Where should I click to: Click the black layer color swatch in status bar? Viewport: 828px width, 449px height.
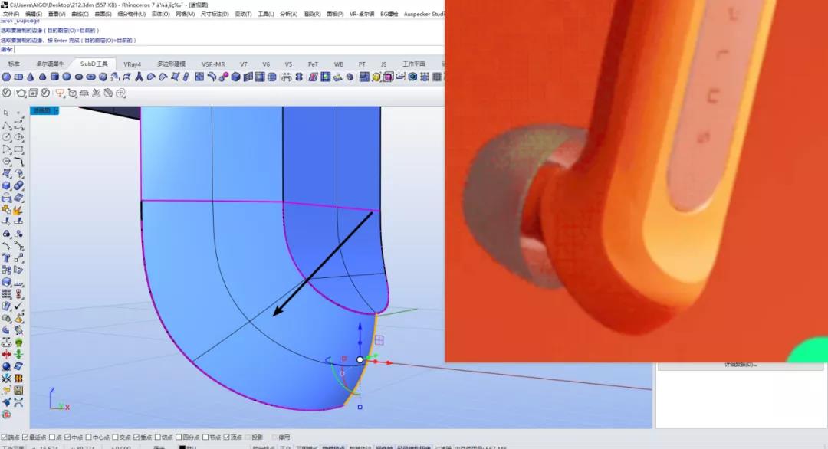tap(182, 447)
